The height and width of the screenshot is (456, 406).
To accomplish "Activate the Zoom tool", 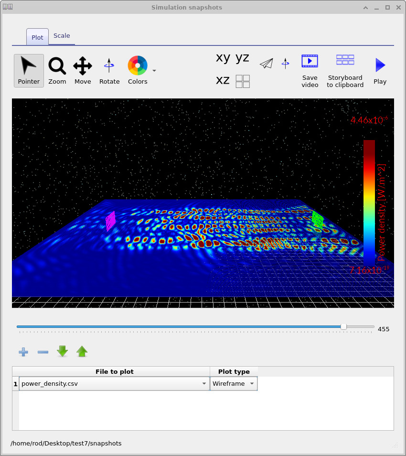I will click(x=57, y=67).
